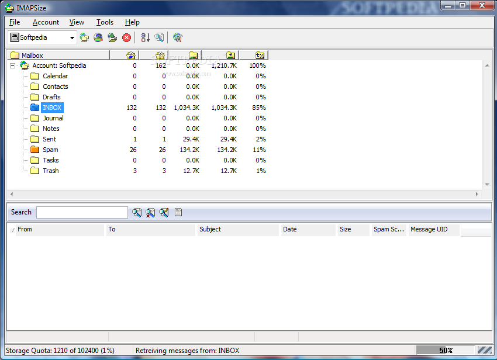Click the red stop/abort button

tap(126, 38)
